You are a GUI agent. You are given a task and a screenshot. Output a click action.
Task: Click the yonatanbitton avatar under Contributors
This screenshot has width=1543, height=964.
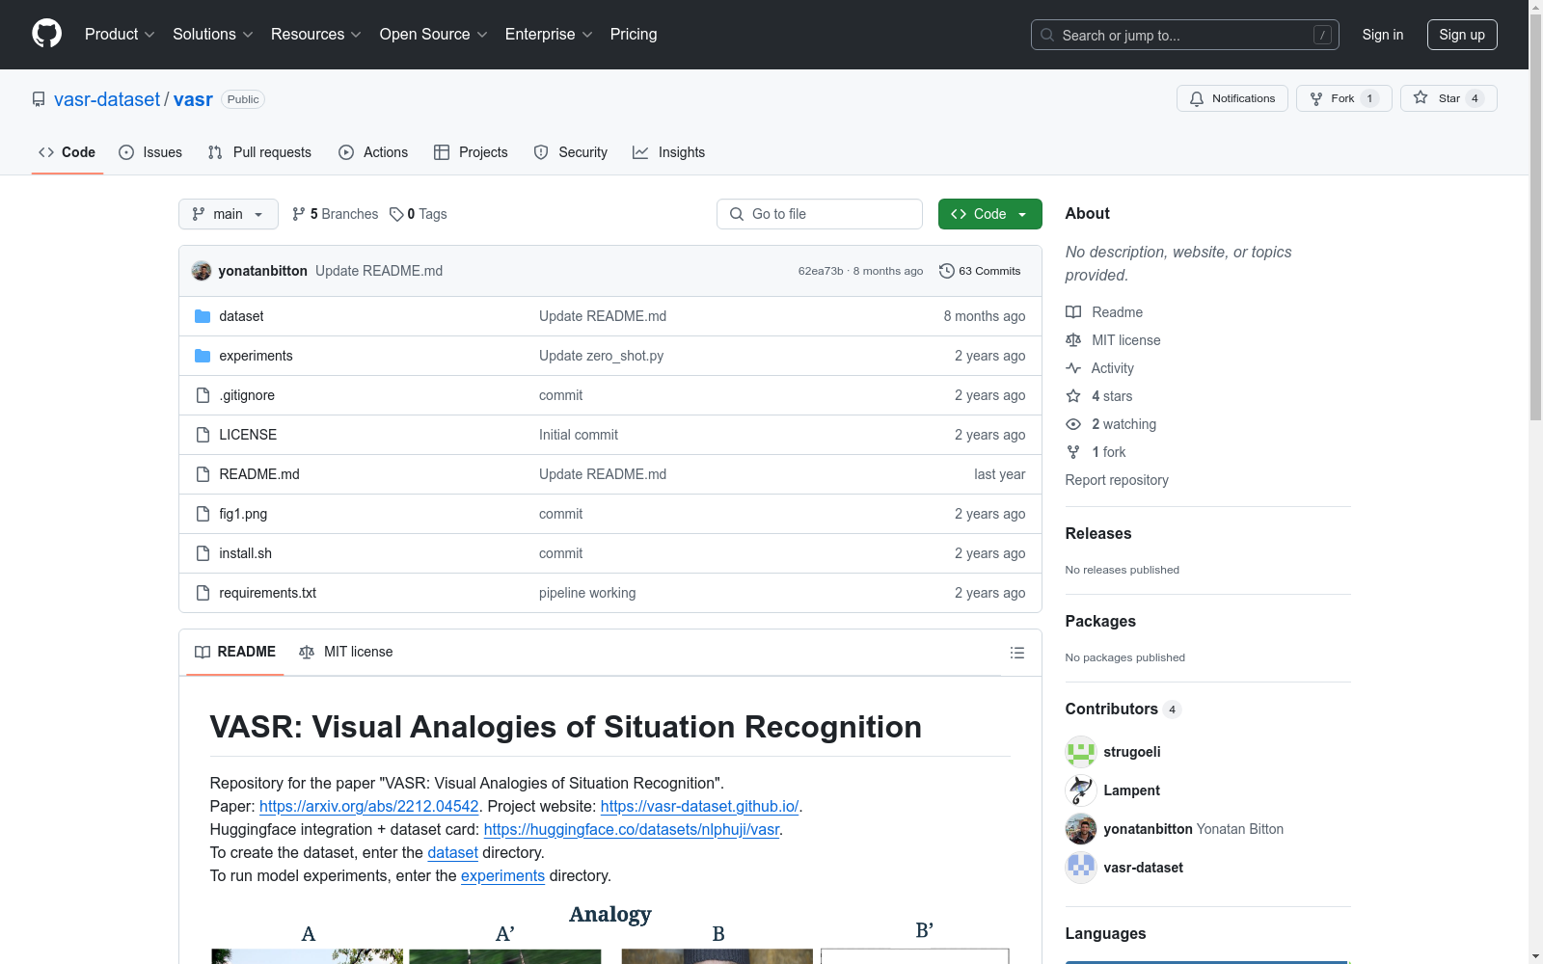(x=1081, y=829)
